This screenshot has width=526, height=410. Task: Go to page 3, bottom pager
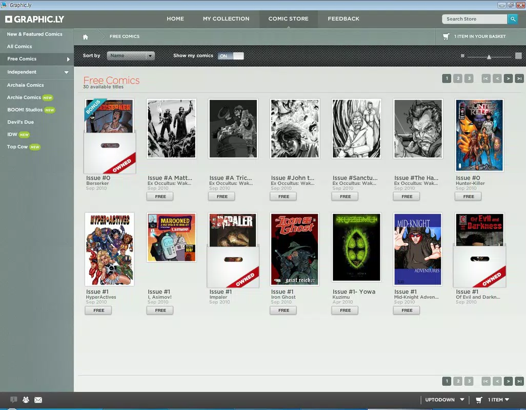pos(469,381)
